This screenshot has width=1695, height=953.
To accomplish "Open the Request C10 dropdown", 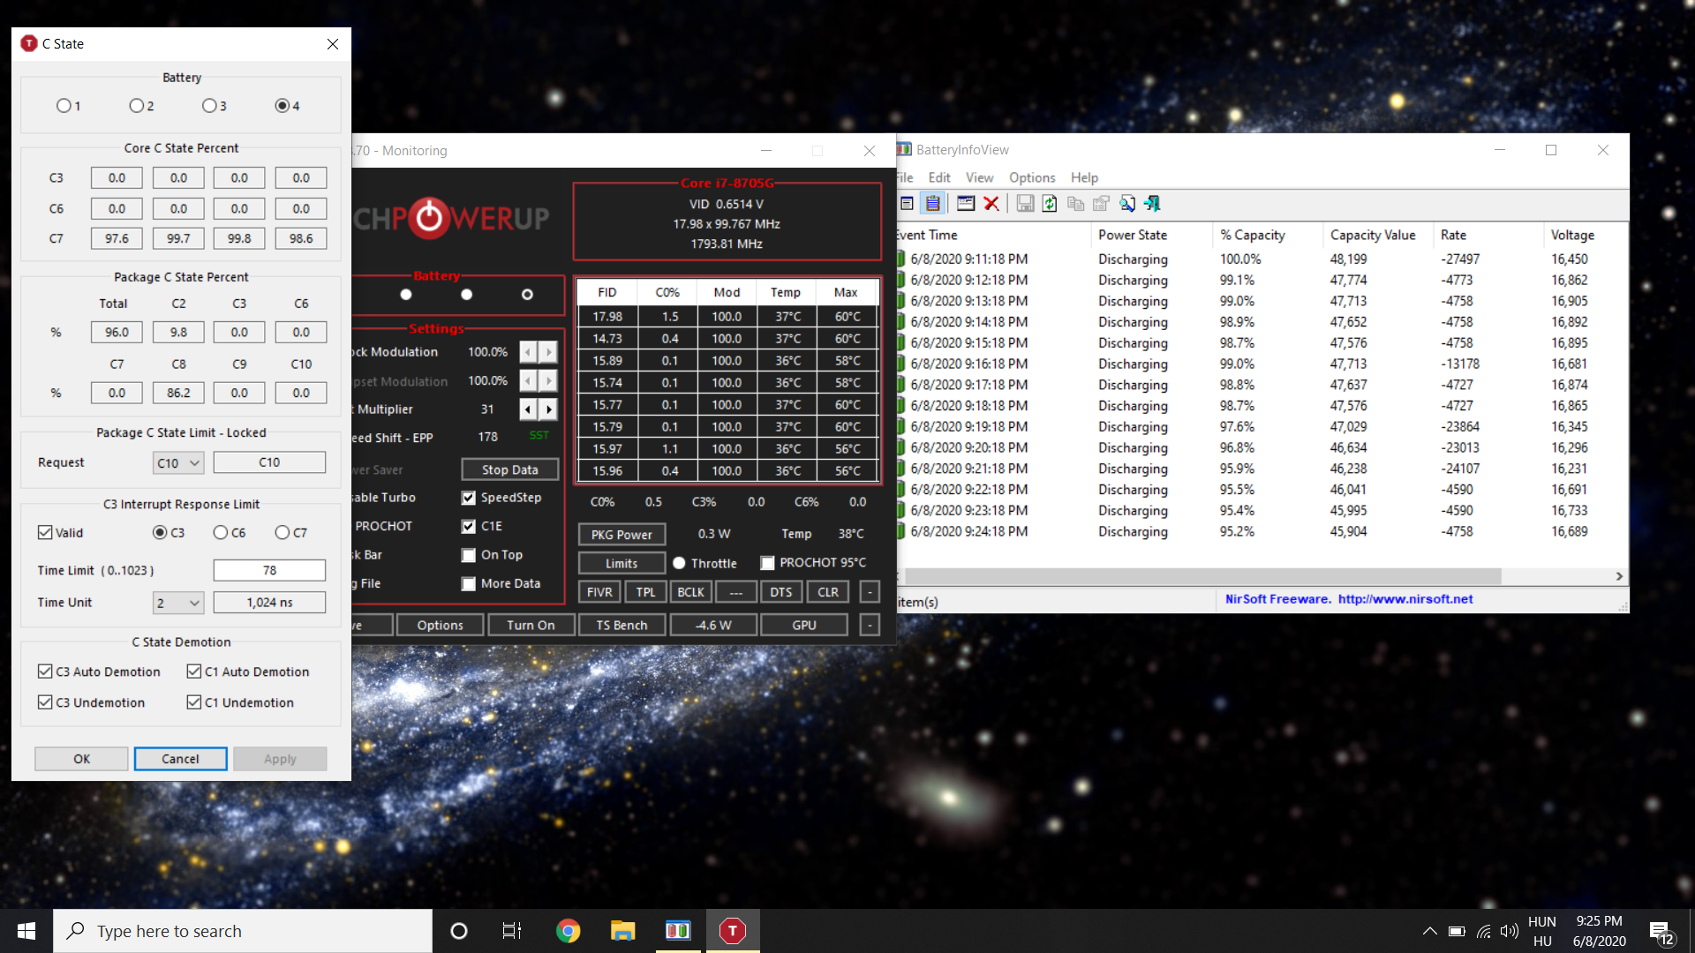I will (178, 462).
